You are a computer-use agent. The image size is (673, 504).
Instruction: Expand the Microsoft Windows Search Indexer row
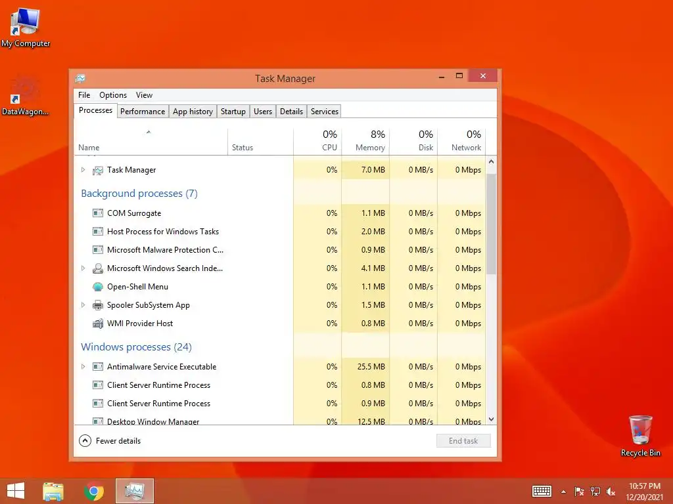83,268
